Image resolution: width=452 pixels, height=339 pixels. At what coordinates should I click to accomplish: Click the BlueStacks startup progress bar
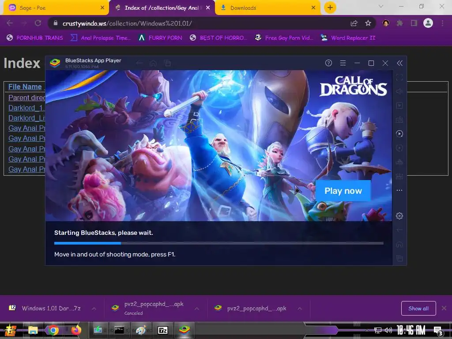pyautogui.click(x=219, y=243)
